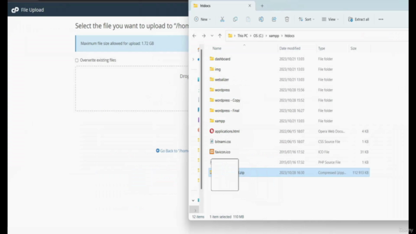The height and width of the screenshot is (234, 416).
Task: Click the Share icon in toolbar
Action: tap(274, 19)
